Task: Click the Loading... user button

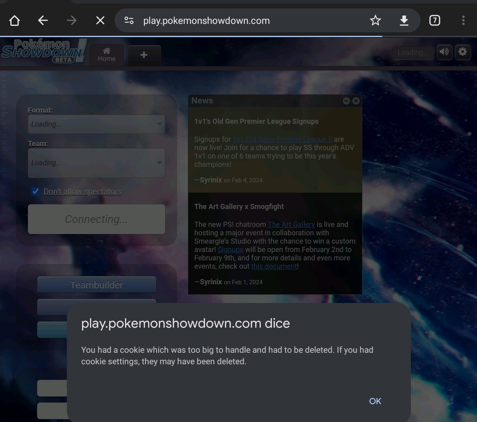Action: click(x=413, y=52)
